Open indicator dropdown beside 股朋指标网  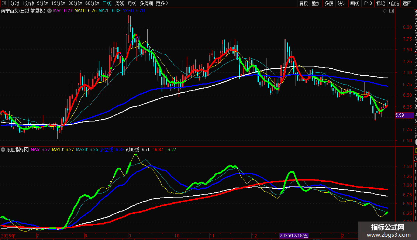click(3, 150)
